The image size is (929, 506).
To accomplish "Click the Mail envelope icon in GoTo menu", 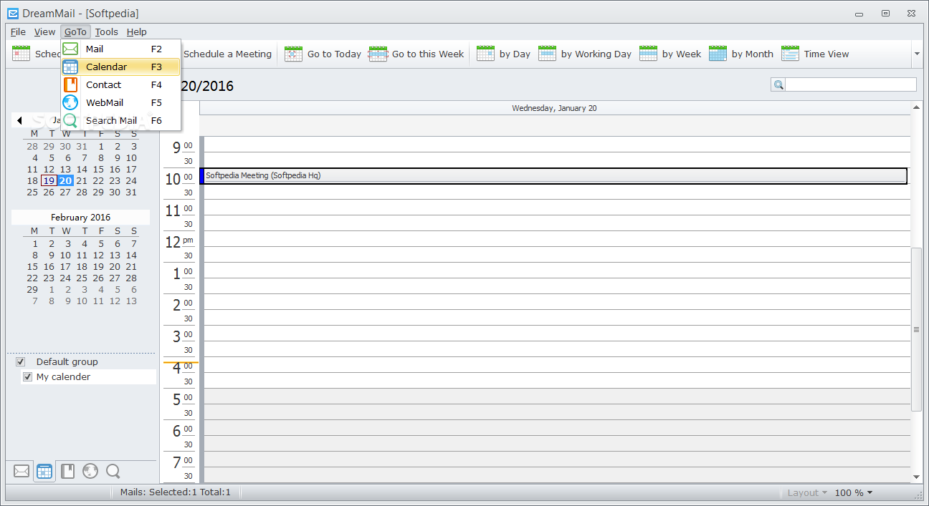I will [70, 49].
